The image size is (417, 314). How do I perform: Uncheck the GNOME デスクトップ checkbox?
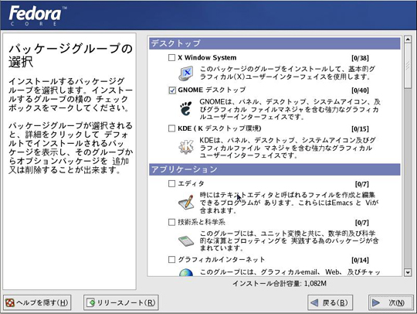pyautogui.click(x=171, y=90)
